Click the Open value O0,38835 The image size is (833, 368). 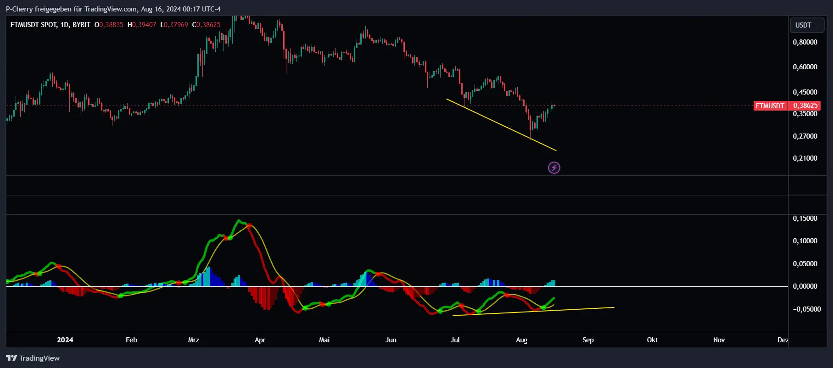pyautogui.click(x=109, y=24)
